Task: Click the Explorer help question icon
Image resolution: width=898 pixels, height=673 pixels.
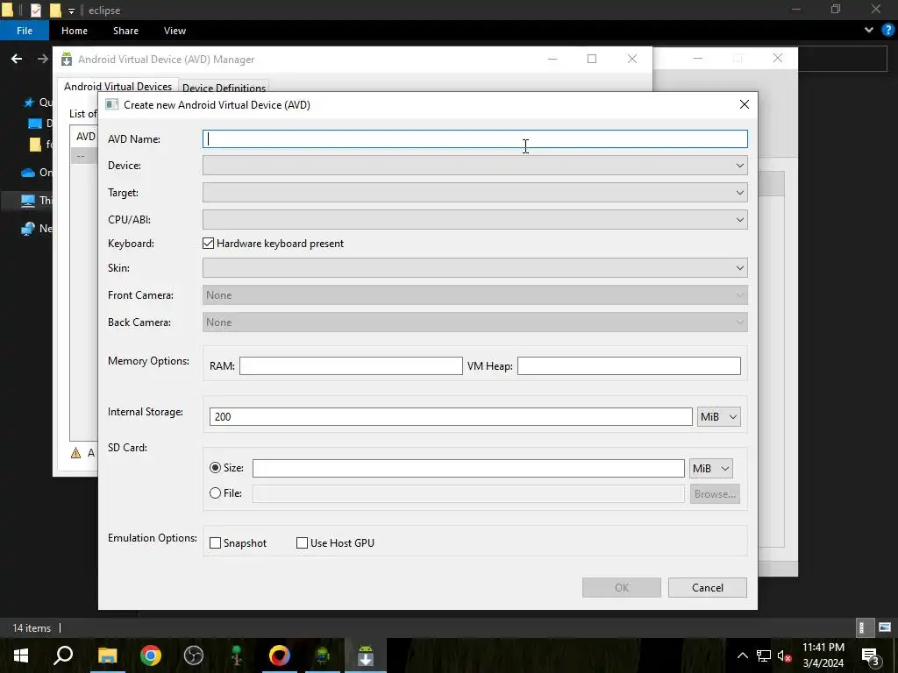Action: 887,31
